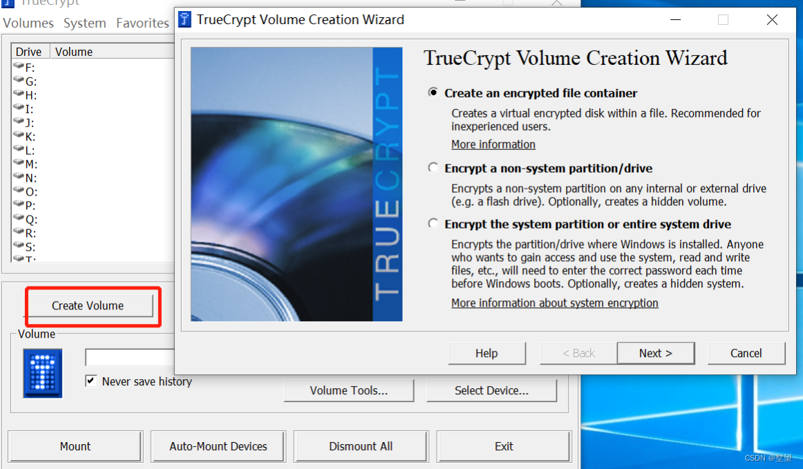Cancel the Volume Creation Wizard

[746, 353]
